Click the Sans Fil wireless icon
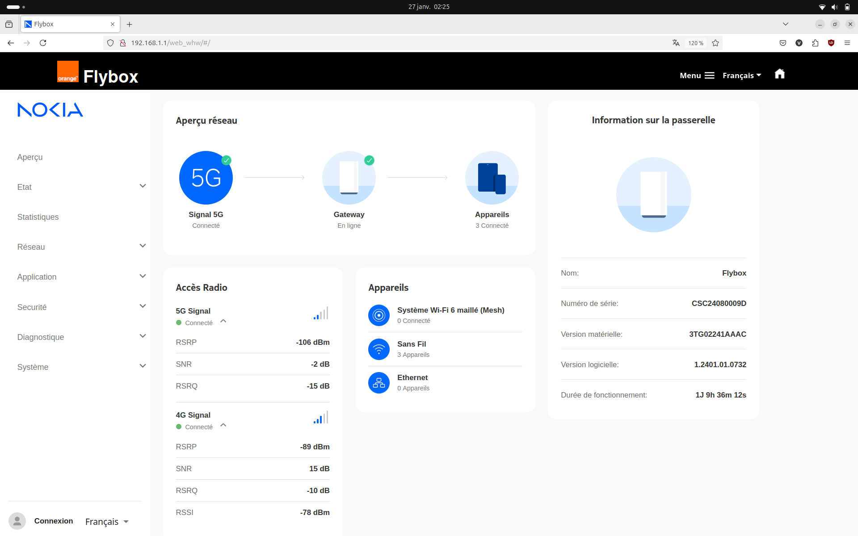The height and width of the screenshot is (536, 858). coord(379,349)
